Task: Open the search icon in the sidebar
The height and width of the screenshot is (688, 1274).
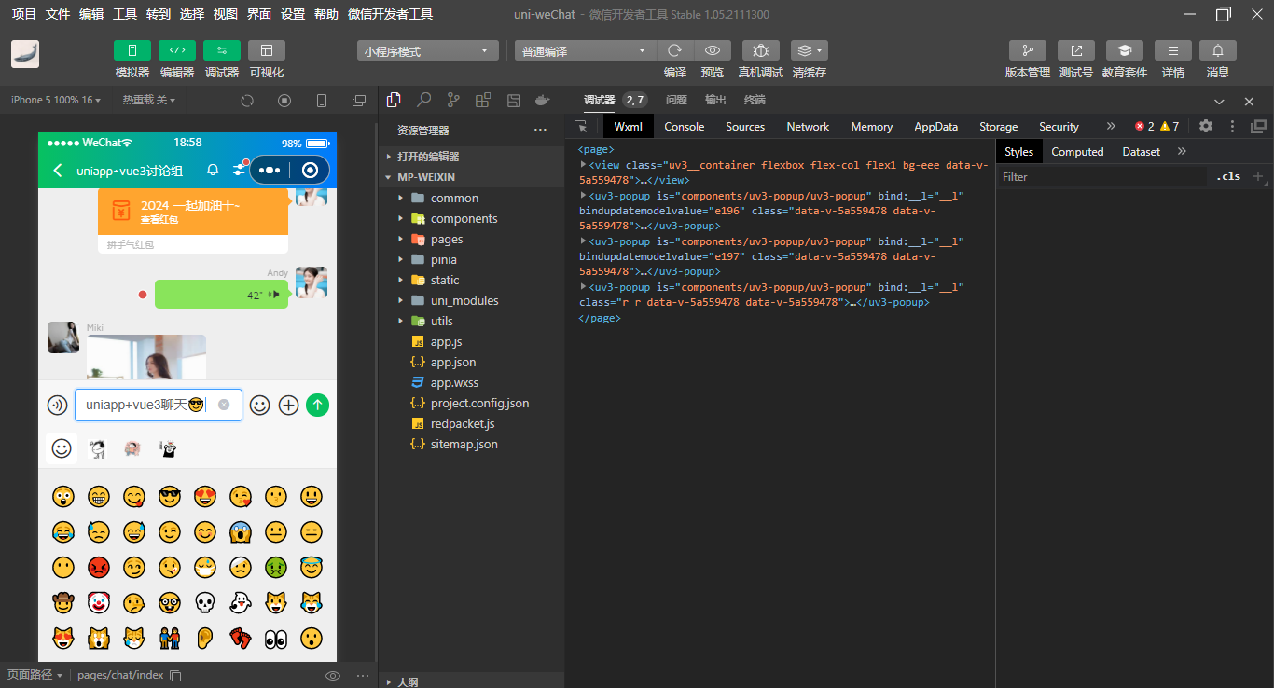Action: coord(423,100)
